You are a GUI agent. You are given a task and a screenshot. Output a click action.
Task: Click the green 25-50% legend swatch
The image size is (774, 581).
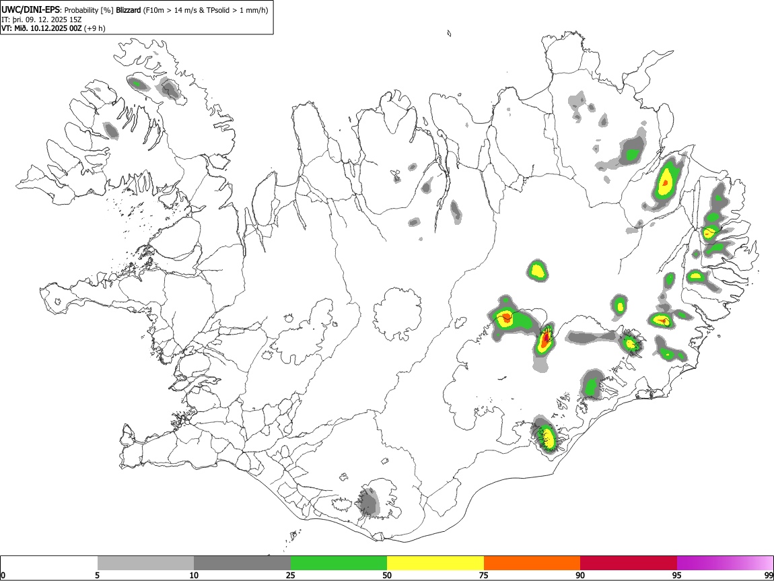(x=339, y=563)
